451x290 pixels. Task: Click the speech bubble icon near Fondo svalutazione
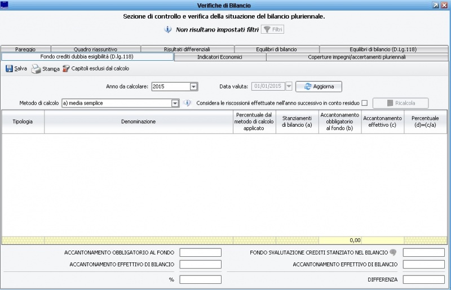[x=393, y=252]
